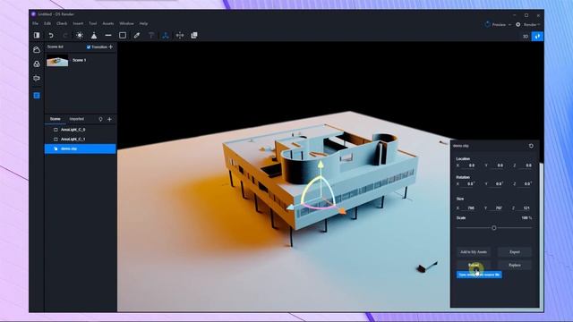Viewport: 573px width, 322px height.
Task: Redo the last action
Action: 65,36
